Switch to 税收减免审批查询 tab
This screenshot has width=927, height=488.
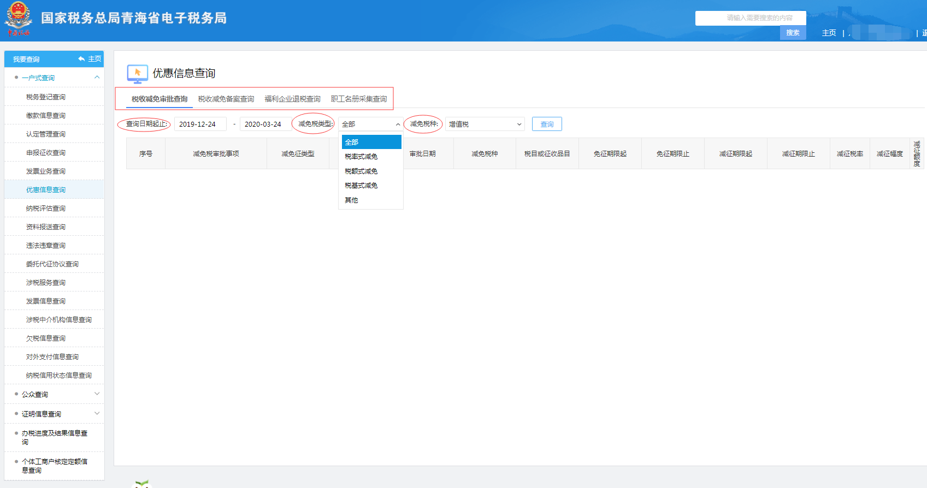[x=160, y=99]
